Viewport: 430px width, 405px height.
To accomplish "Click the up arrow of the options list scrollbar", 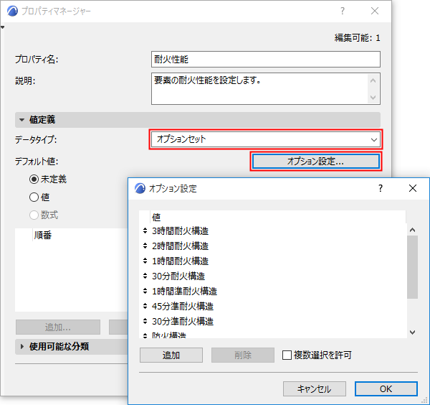I will [x=412, y=230].
